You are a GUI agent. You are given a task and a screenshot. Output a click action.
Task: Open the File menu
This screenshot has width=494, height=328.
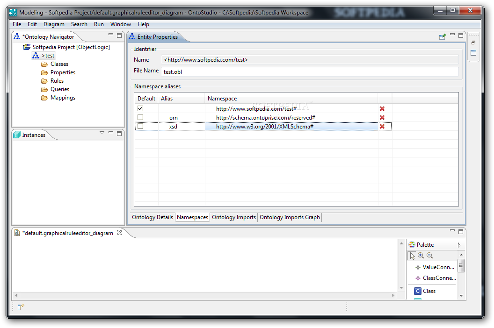click(17, 24)
